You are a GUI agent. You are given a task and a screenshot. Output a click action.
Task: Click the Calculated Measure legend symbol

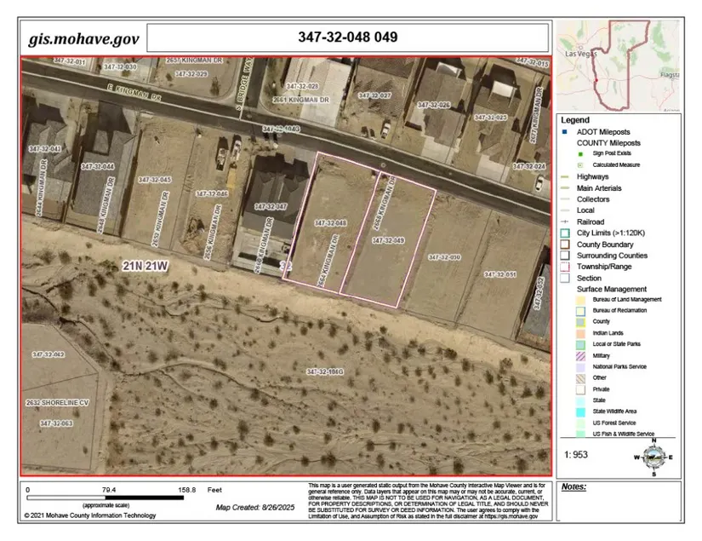(579, 165)
